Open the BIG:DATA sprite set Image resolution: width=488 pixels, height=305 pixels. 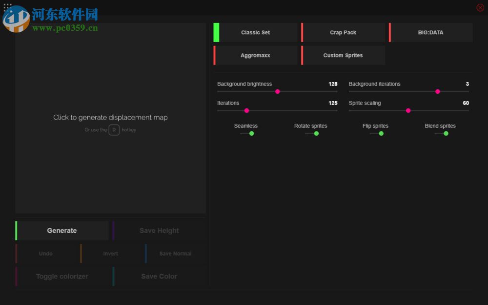[x=431, y=32]
